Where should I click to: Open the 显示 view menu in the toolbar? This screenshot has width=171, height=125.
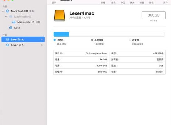(54, 2)
